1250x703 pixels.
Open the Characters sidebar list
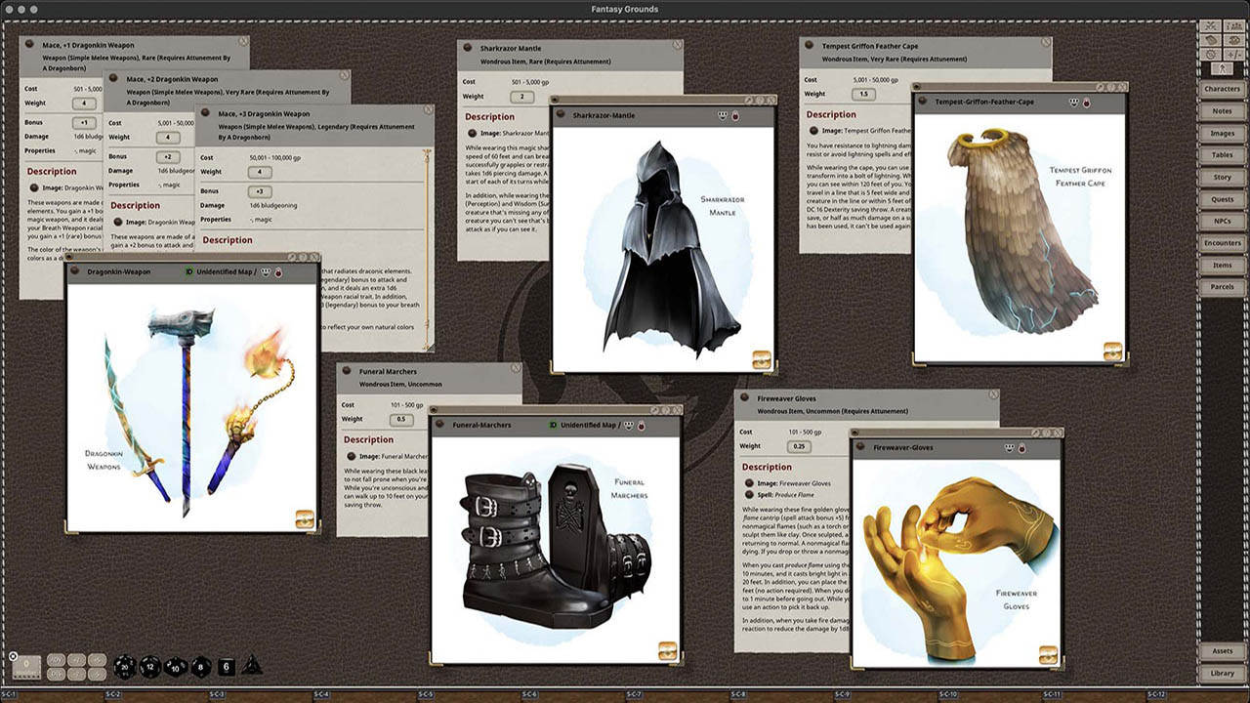click(1222, 89)
